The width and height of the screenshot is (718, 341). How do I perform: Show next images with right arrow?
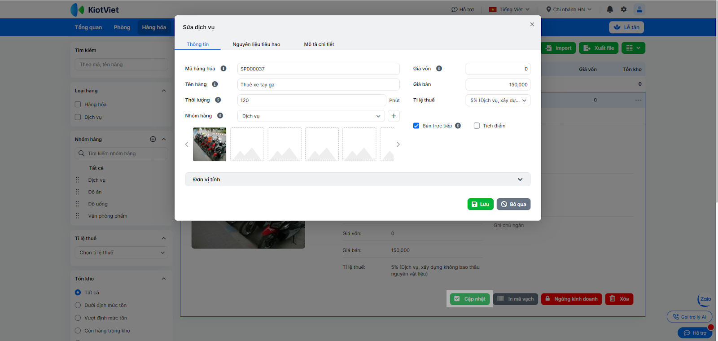(398, 144)
